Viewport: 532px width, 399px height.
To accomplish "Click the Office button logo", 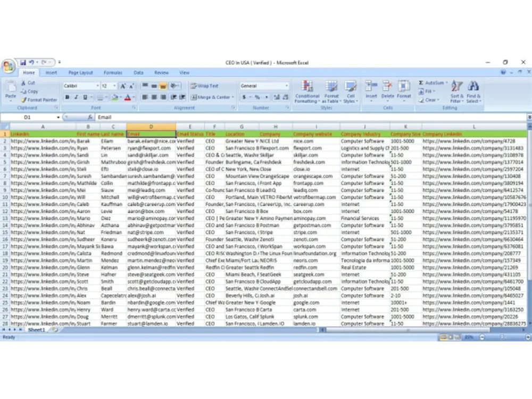I will pos(8,66).
